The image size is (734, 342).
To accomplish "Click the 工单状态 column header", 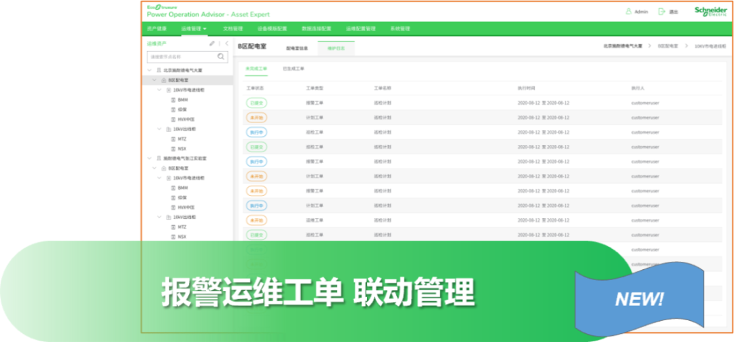I will coord(255,88).
